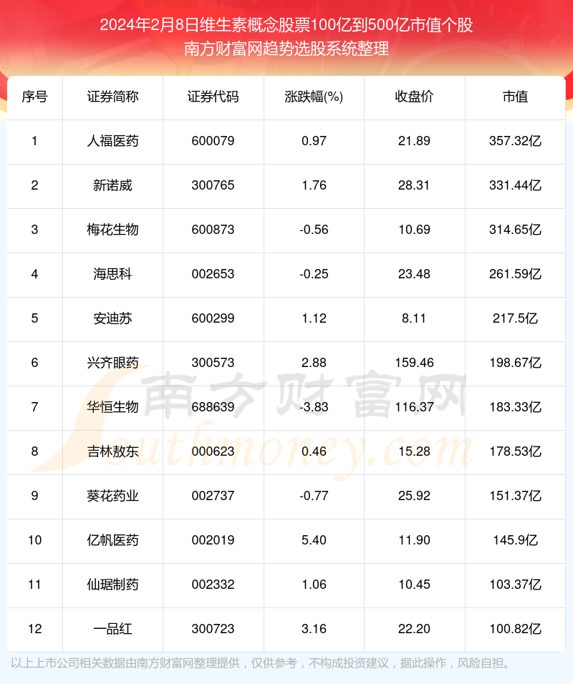Click change value 3.16
This screenshot has width=573, height=684.
coord(314,629)
